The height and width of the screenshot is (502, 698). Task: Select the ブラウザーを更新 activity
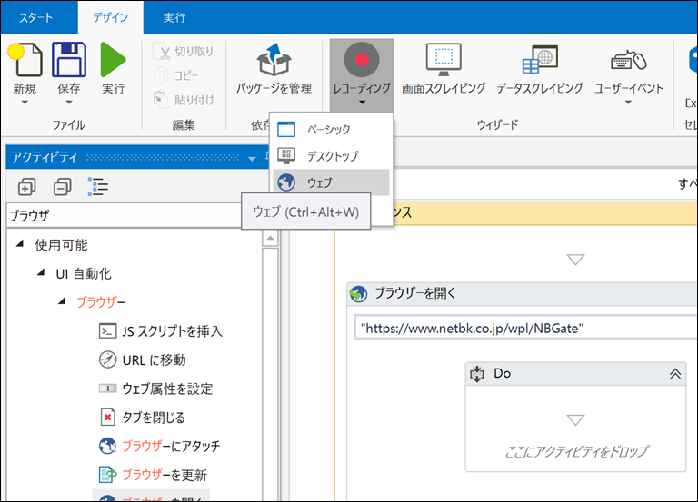pyautogui.click(x=153, y=475)
